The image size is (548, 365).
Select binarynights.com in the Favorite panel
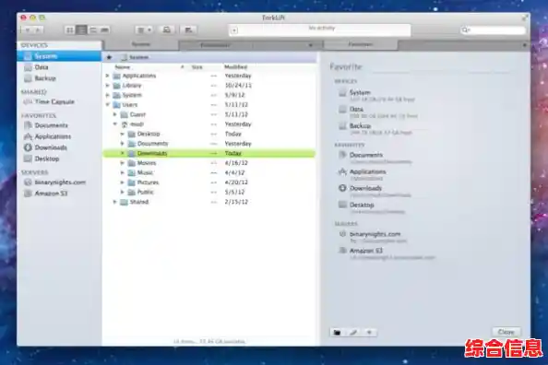(x=373, y=237)
